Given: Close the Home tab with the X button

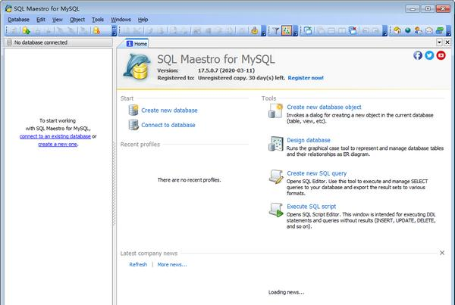Looking at the screenshot, I should 447,42.
